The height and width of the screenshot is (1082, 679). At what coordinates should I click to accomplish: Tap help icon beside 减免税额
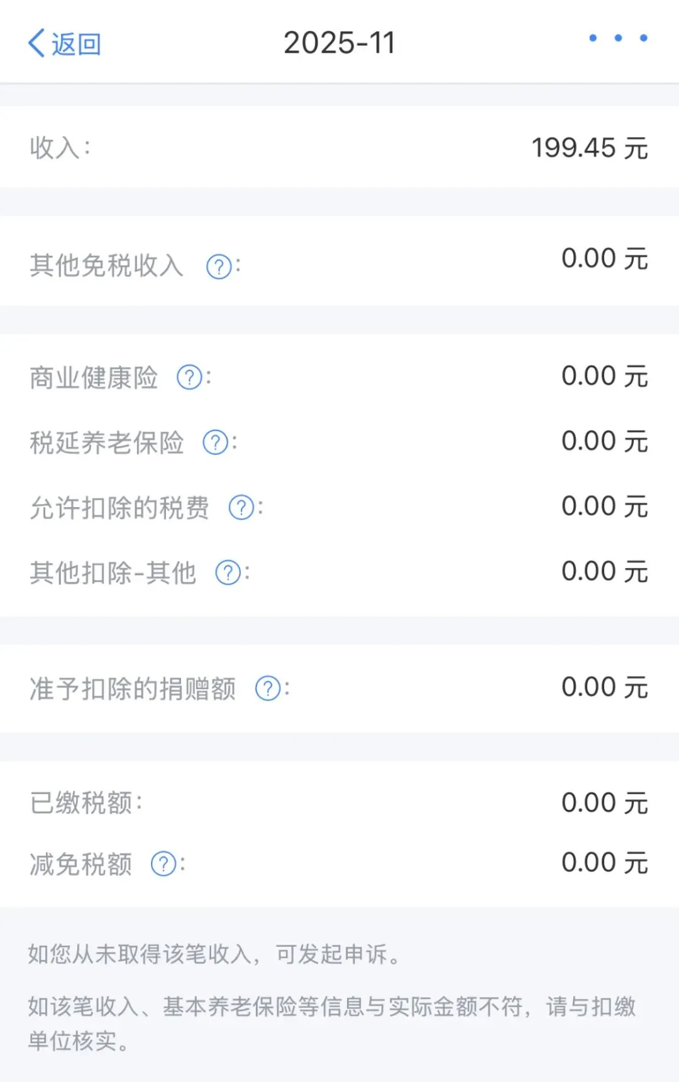(163, 864)
